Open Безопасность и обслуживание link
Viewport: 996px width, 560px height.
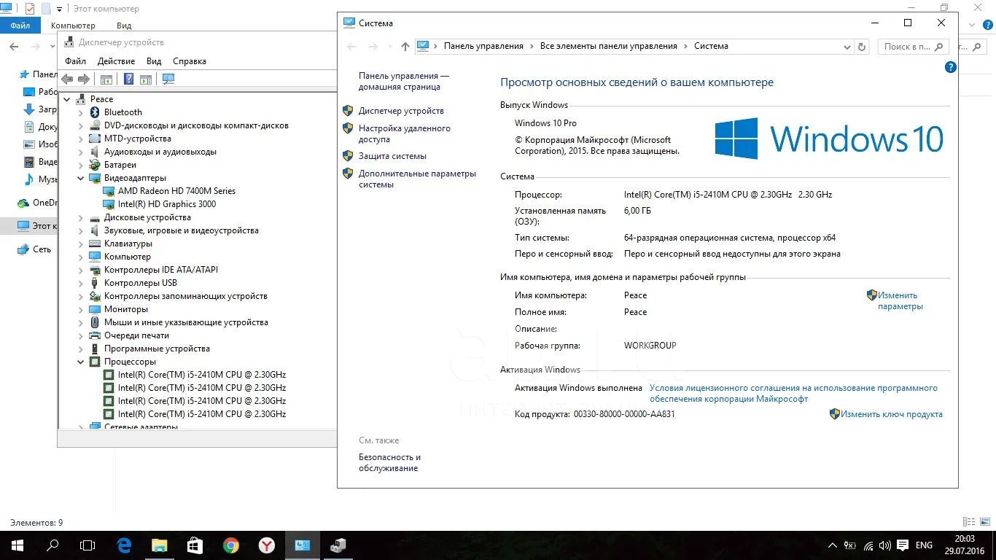(x=389, y=463)
